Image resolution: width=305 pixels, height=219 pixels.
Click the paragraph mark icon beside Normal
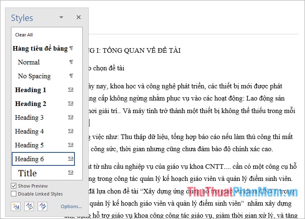[x=71, y=62]
